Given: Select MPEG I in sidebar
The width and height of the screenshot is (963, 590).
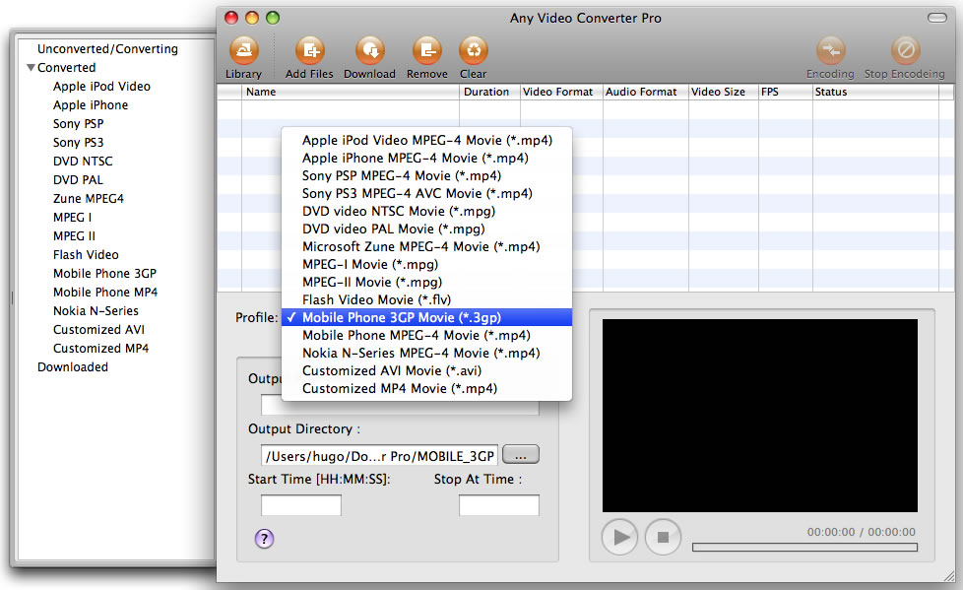Looking at the screenshot, I should [72, 218].
